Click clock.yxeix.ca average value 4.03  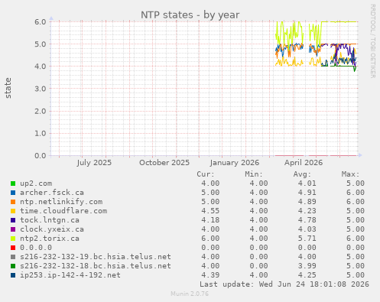coord(307,229)
